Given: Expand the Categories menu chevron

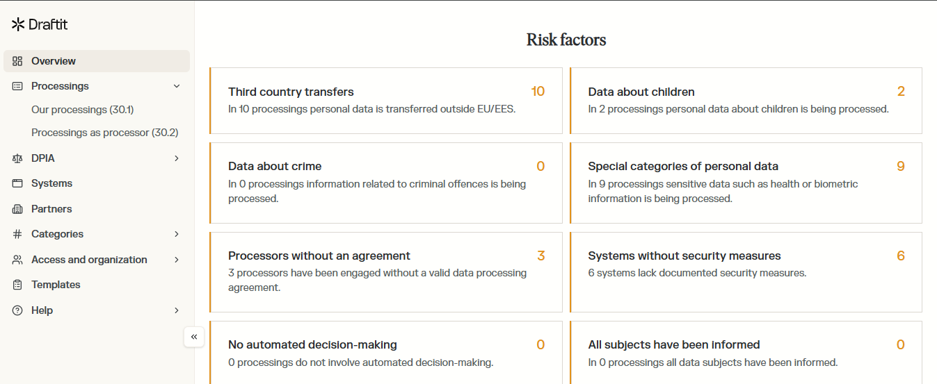Looking at the screenshot, I should (177, 234).
